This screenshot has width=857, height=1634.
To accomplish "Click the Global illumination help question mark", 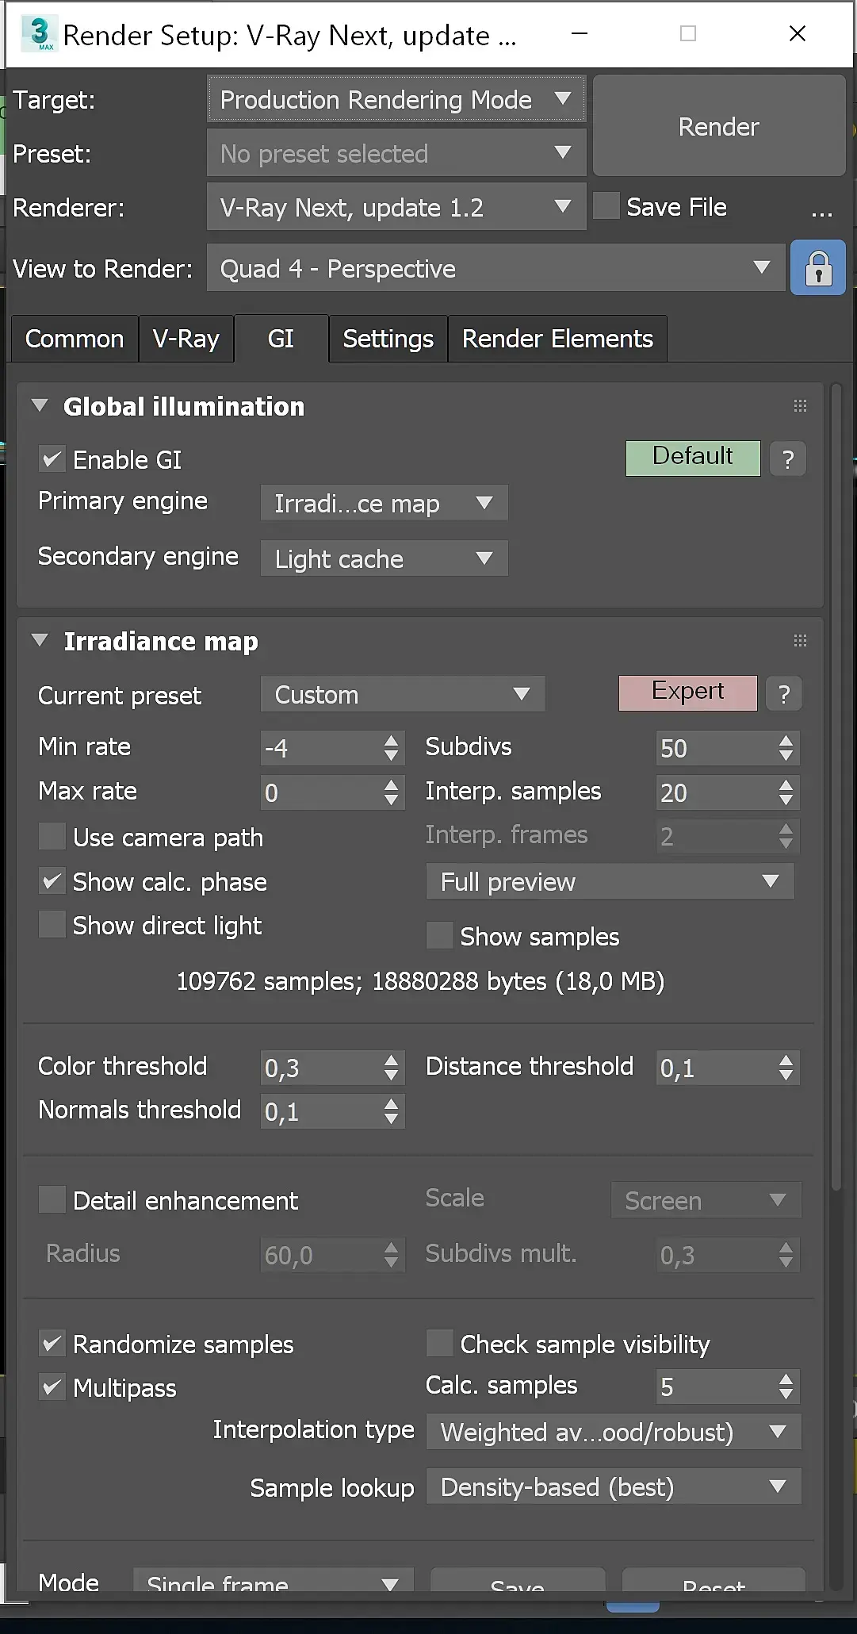I will click(x=787, y=459).
